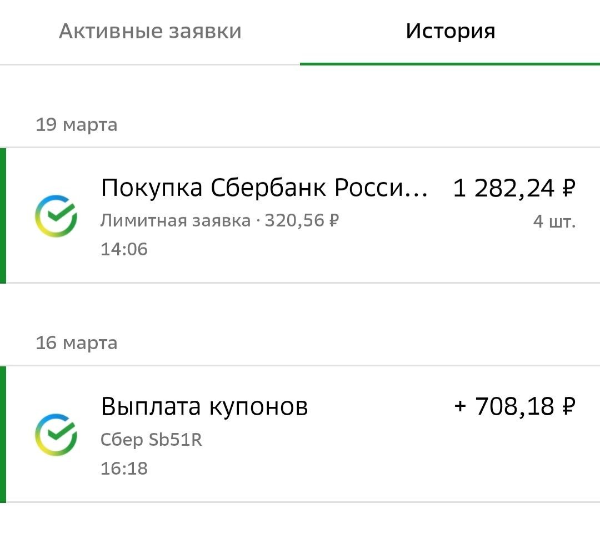The height and width of the screenshot is (549, 600).
Task: Tap the 14:06 purchase timestamp
Action: [x=124, y=249]
